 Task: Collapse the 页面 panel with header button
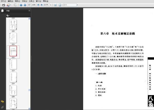point(29,11)
